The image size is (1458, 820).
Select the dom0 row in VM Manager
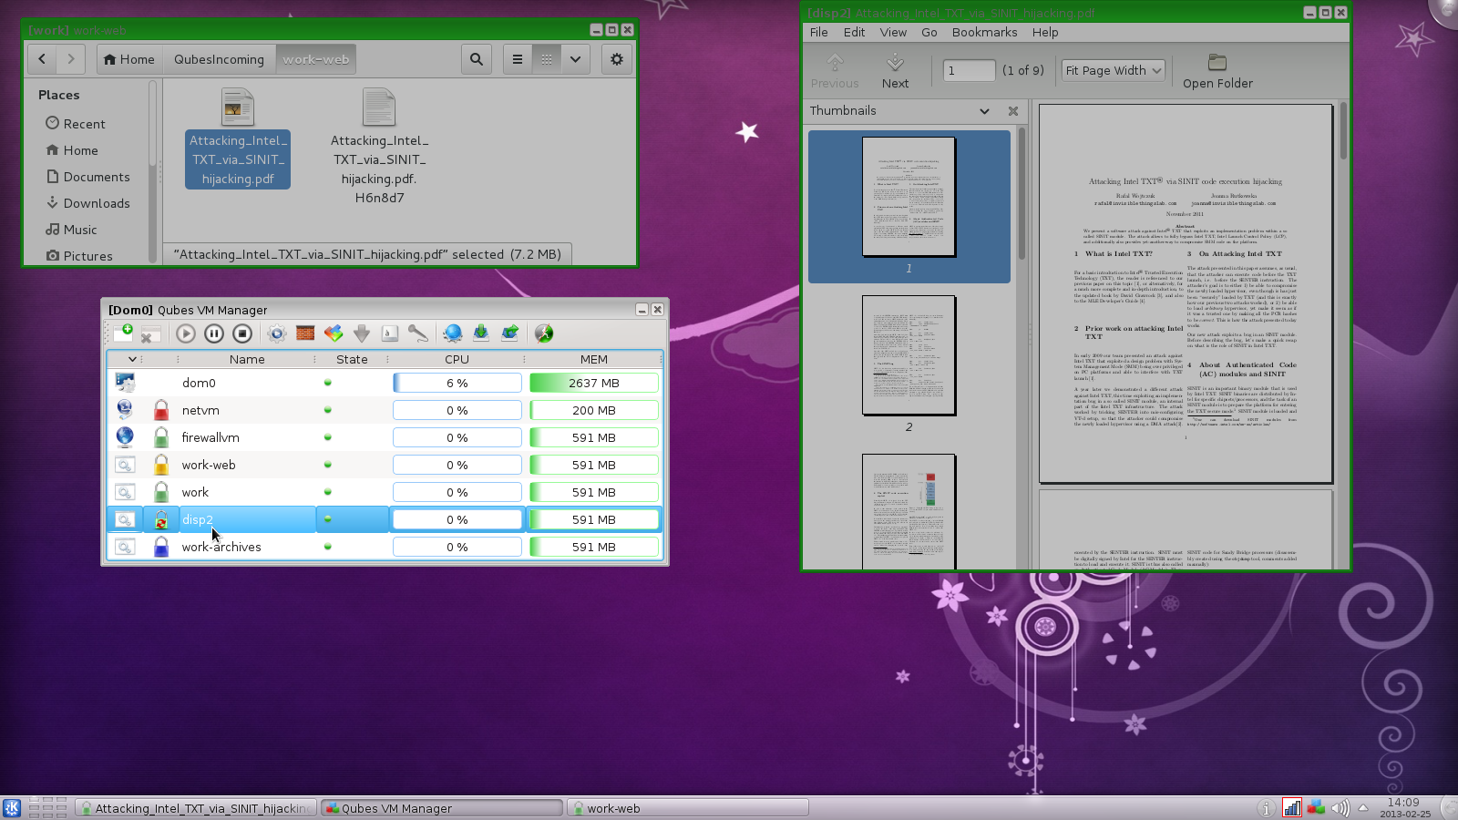point(385,383)
